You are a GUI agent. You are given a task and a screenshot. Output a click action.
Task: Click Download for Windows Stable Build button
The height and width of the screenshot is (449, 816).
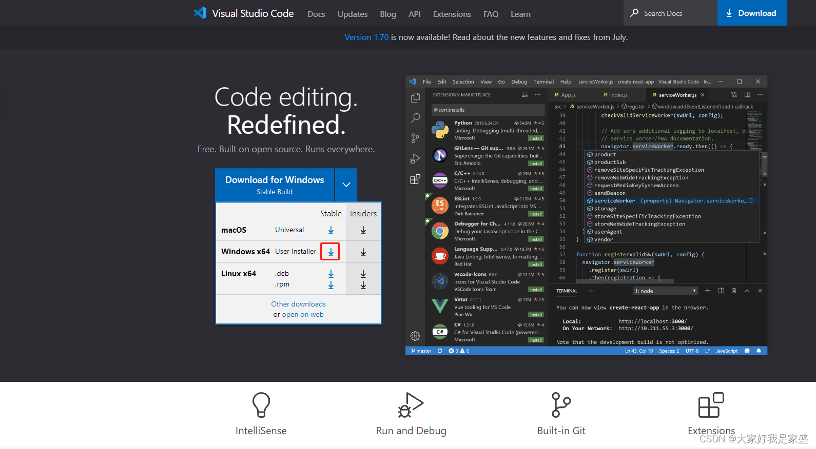tap(275, 185)
